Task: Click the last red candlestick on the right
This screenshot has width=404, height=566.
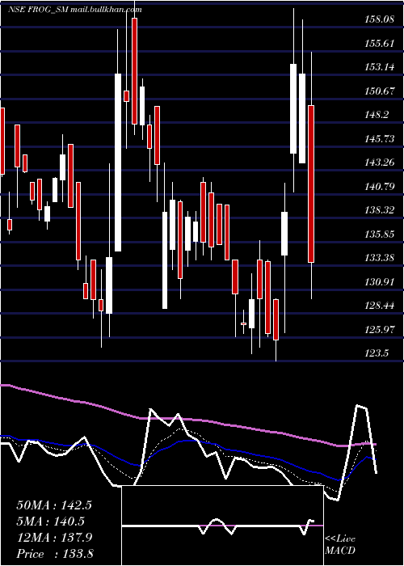Action: pyautogui.click(x=311, y=184)
